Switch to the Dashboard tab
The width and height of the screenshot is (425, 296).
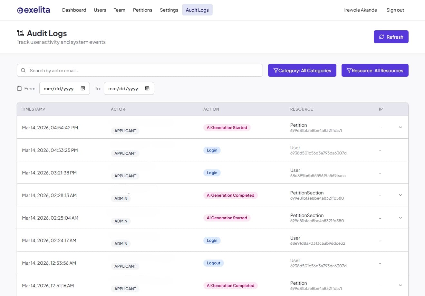click(74, 10)
